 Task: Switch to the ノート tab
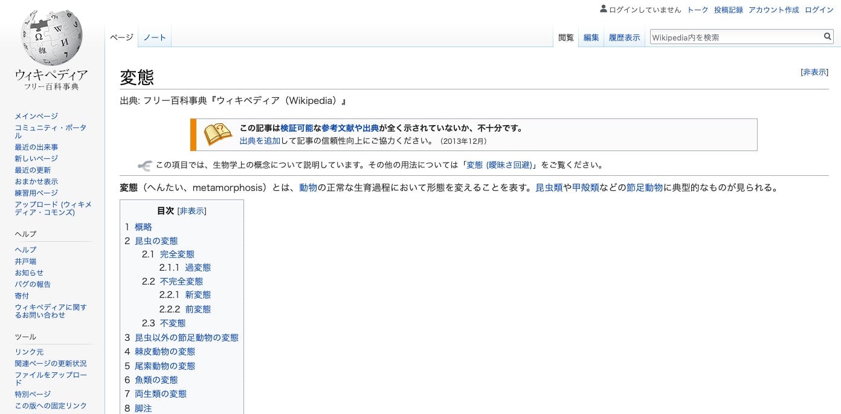click(x=155, y=37)
